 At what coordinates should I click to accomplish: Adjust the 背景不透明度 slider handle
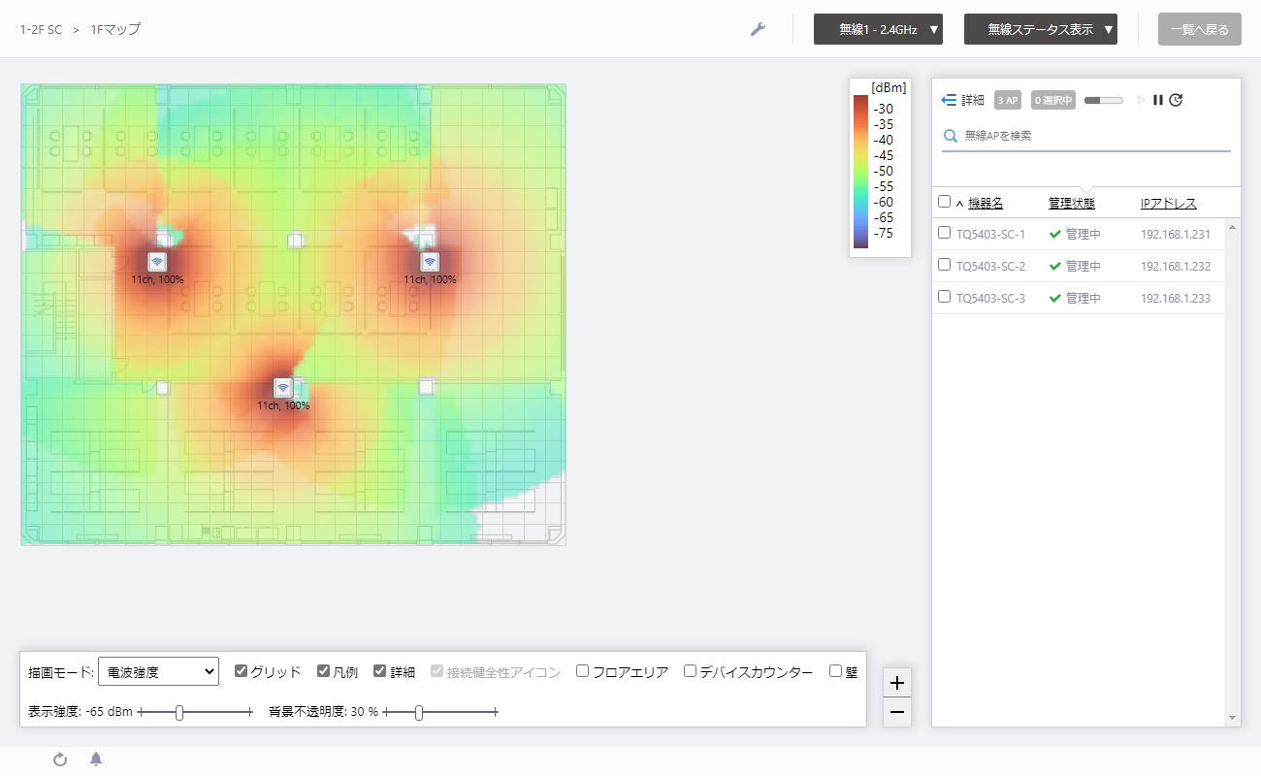point(419,713)
